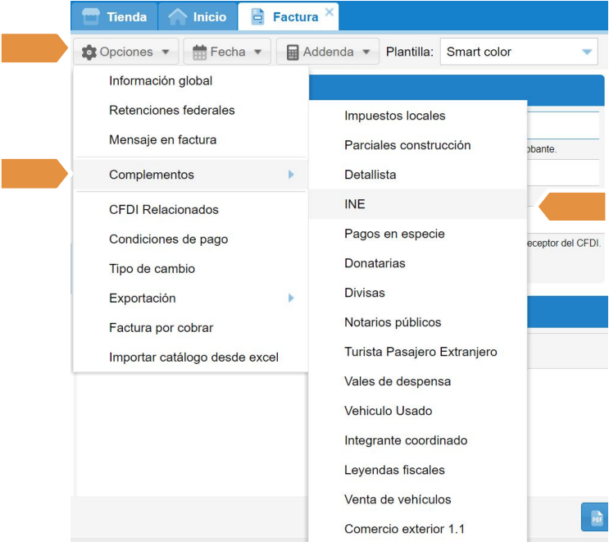Click the store icon in Tienda tab
This screenshot has height=542, width=609.
[x=90, y=16]
